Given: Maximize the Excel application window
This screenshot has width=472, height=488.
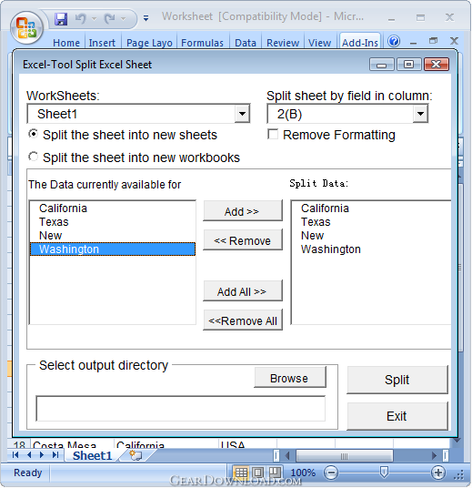Looking at the screenshot, I should 420,17.
